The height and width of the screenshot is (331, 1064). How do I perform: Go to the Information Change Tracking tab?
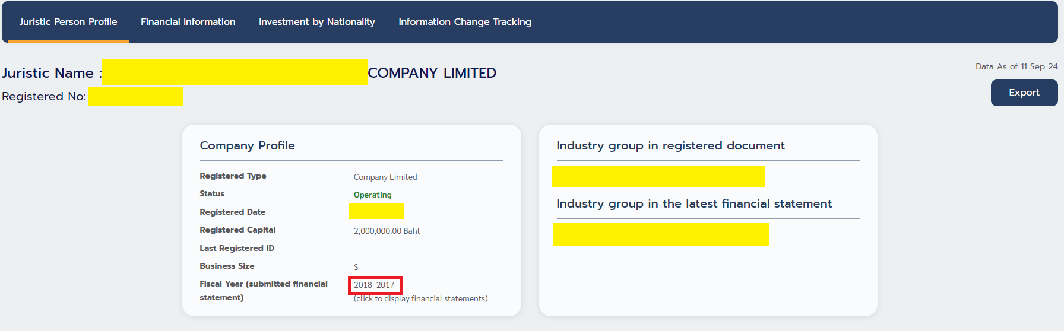click(464, 22)
